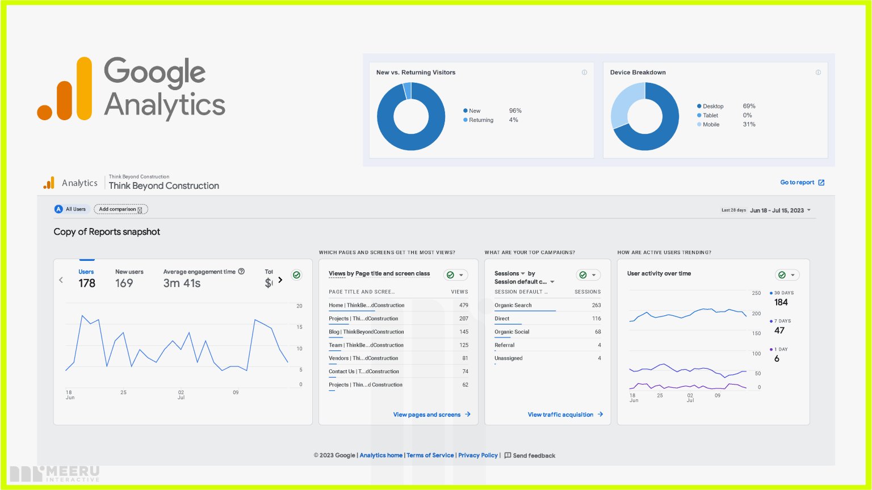Expand the date range Jun 18 - Jul 15 picker
Image resolution: width=872 pixels, height=490 pixels.
click(x=808, y=210)
